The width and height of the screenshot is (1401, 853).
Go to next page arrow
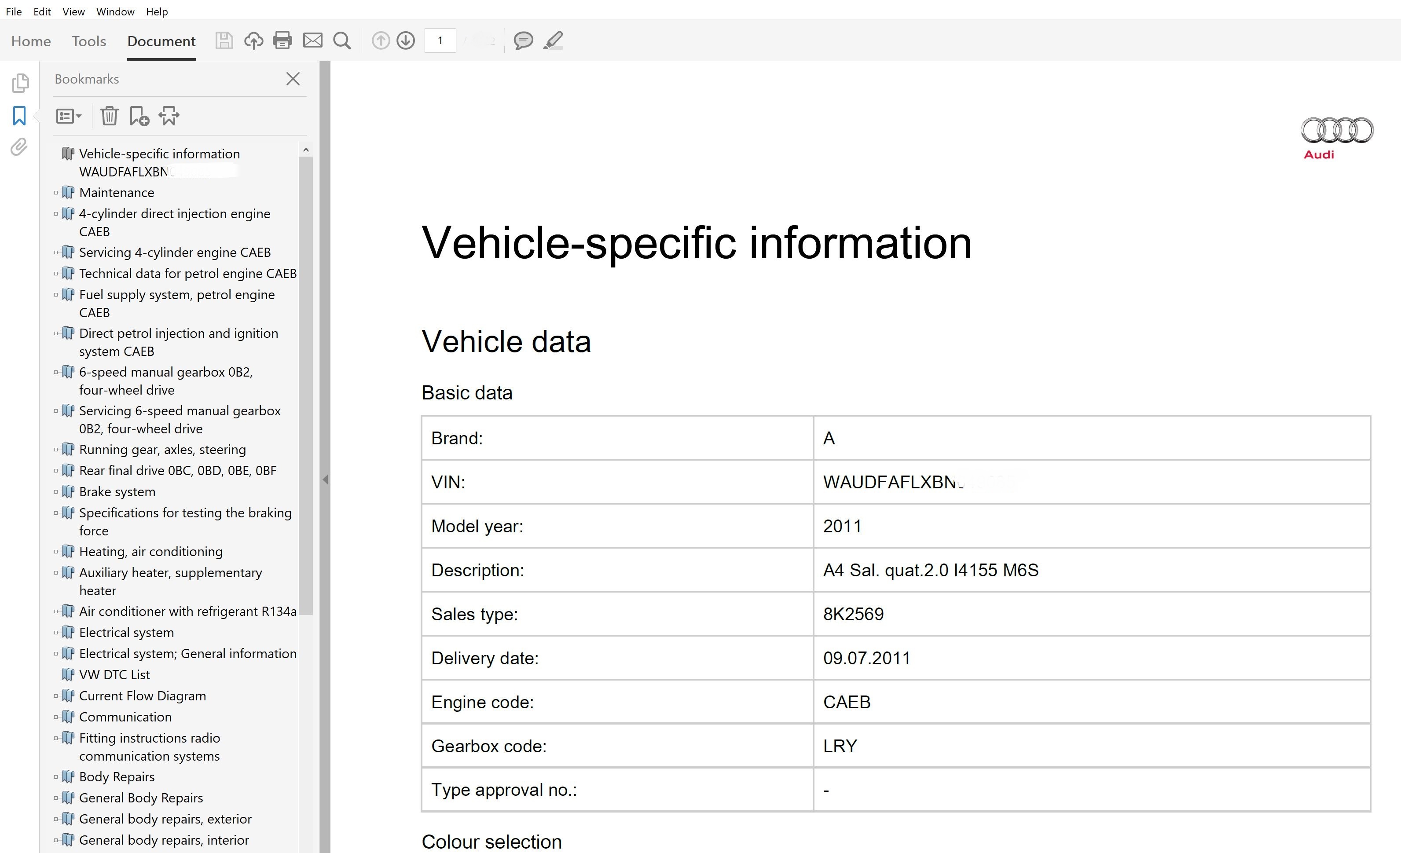click(x=405, y=40)
